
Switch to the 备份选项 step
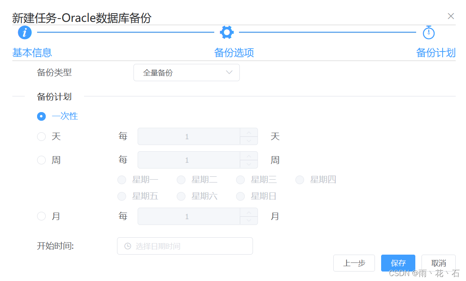pyautogui.click(x=233, y=53)
